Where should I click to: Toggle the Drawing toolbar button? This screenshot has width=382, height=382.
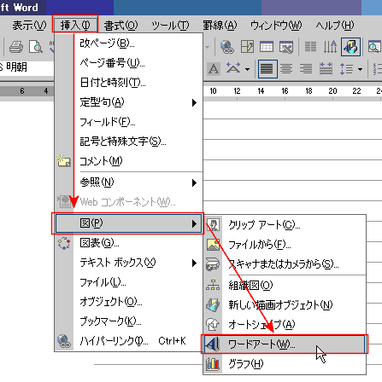[x=350, y=47]
